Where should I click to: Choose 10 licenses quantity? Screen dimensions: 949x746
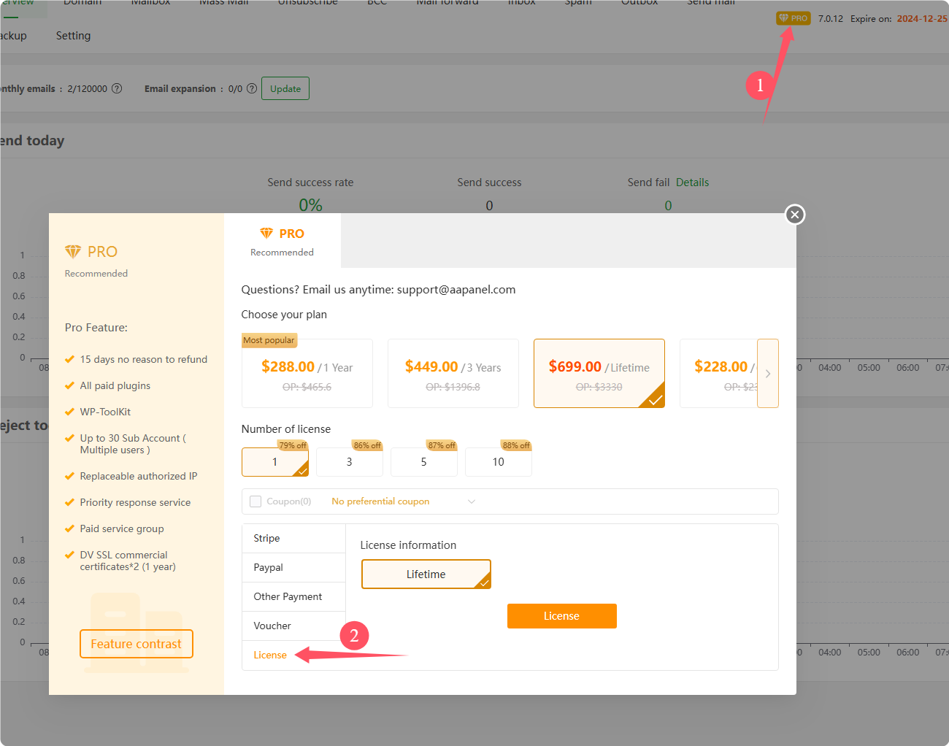pyautogui.click(x=499, y=462)
